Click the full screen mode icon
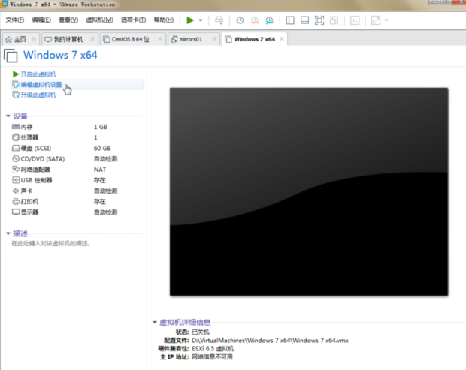The width and height of the screenshot is (466, 370). (319, 20)
